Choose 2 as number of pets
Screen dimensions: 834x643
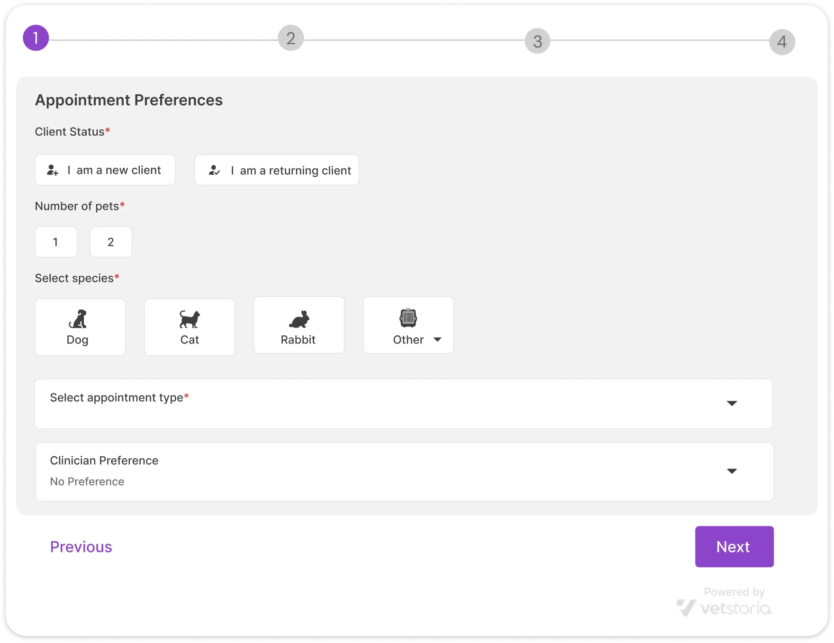click(110, 242)
